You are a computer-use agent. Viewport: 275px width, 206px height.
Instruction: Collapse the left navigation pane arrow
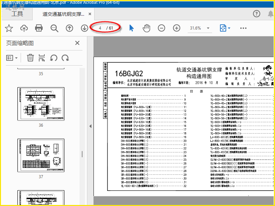click(x=90, y=126)
